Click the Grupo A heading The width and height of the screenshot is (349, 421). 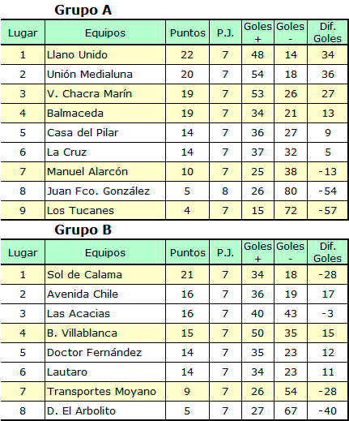pyautogui.click(x=83, y=11)
